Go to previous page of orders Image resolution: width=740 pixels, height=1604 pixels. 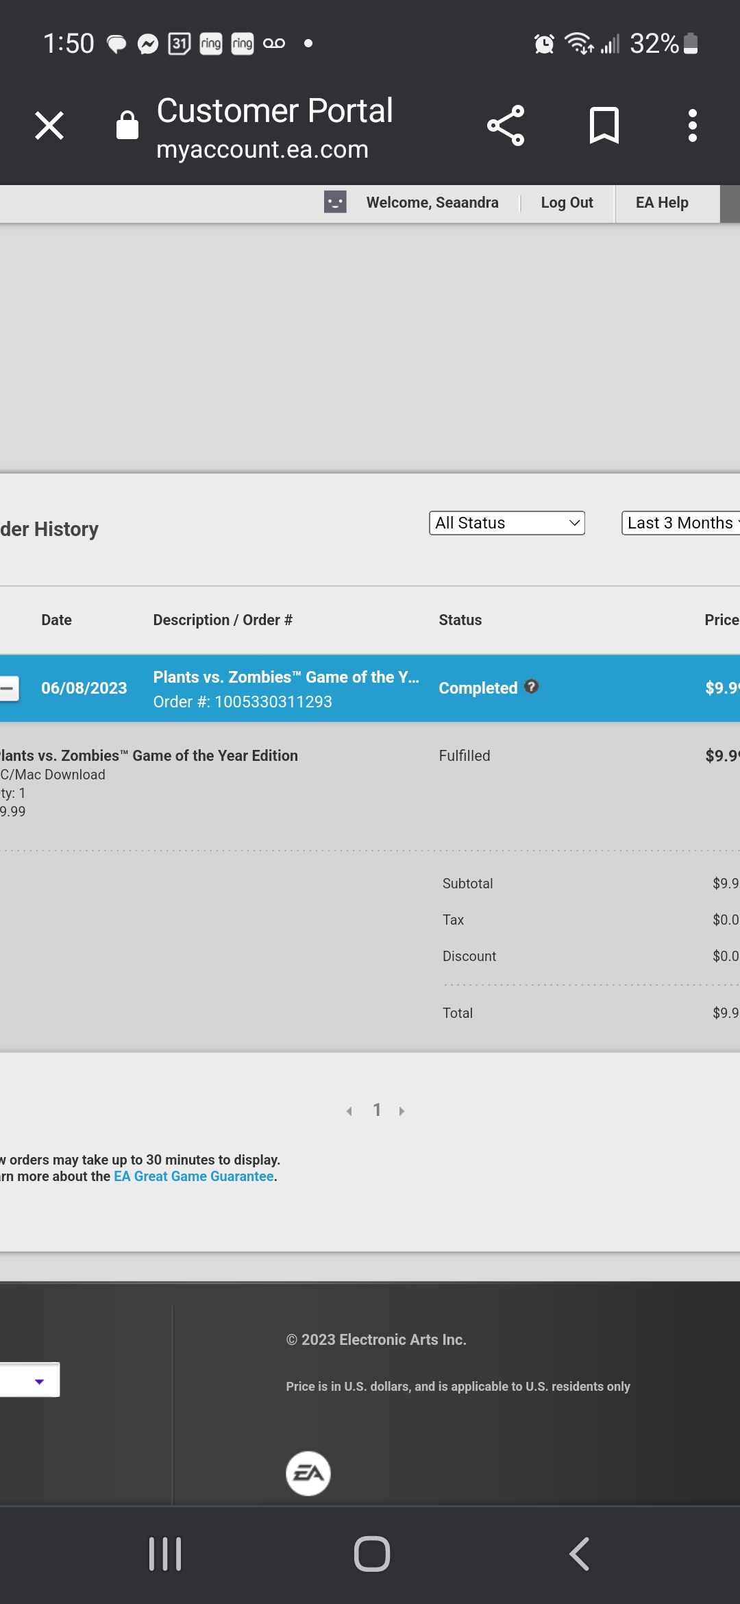(349, 1111)
